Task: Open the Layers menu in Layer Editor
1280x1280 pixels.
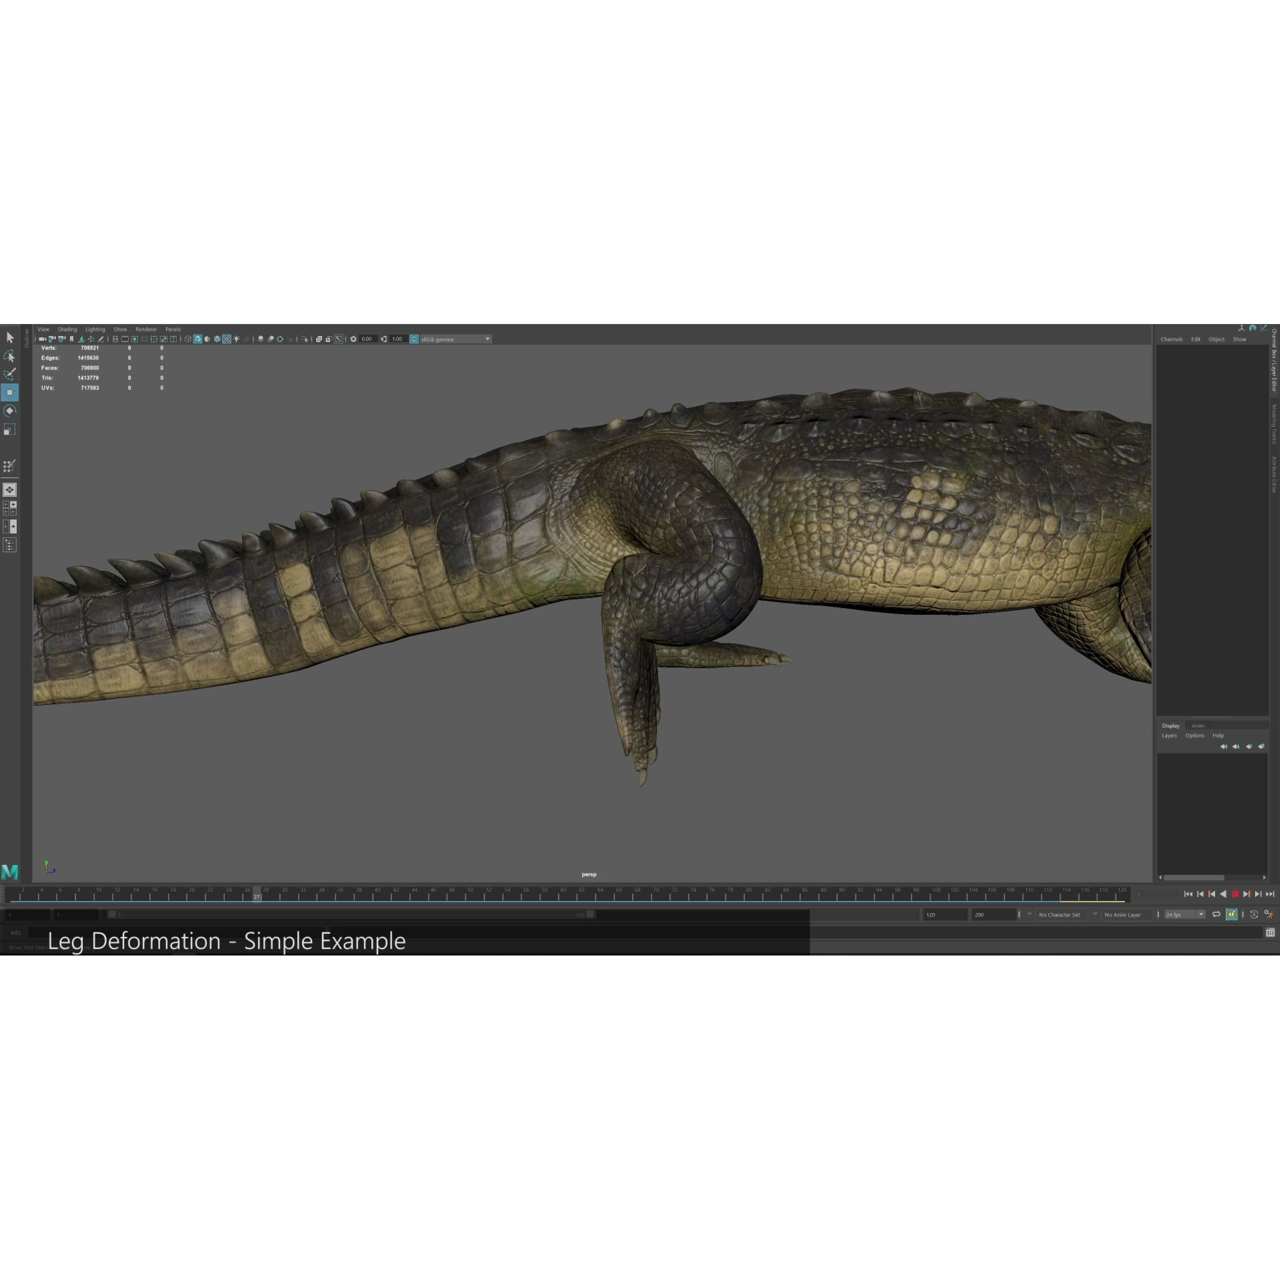Action: point(1169,736)
